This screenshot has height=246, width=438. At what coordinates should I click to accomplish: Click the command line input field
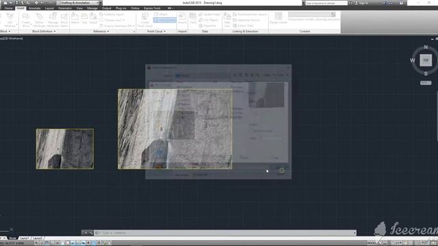225,232
